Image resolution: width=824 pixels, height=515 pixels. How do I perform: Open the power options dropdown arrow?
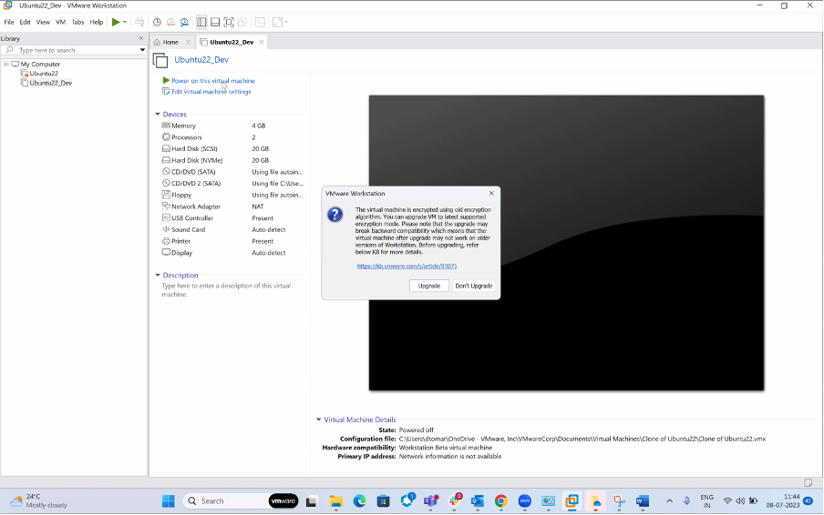pyautogui.click(x=125, y=22)
